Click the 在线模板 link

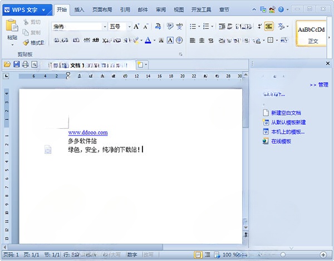point(281,141)
